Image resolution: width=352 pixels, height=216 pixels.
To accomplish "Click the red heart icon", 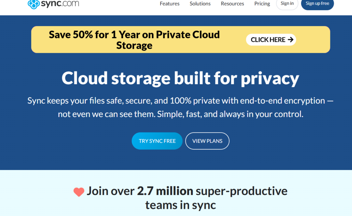I will (79, 192).
